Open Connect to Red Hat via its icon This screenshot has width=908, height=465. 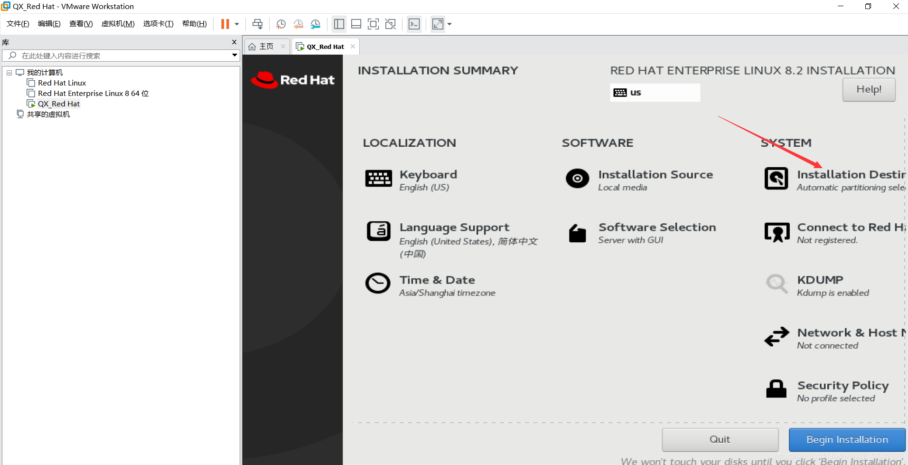tap(777, 232)
